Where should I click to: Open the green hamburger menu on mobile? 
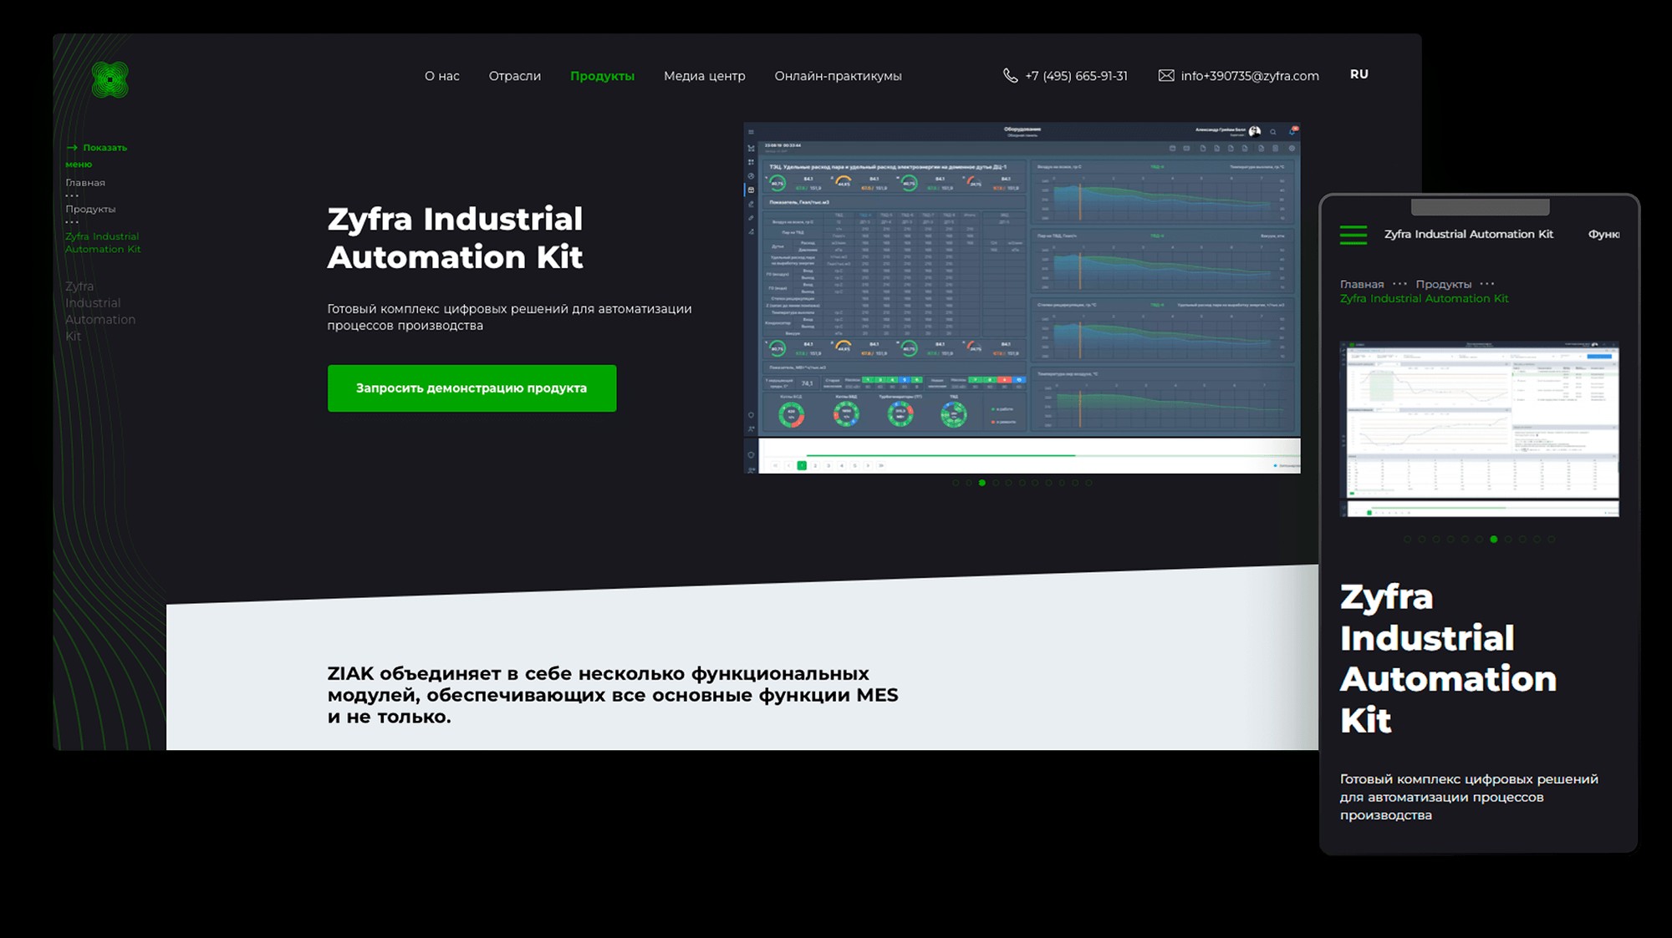1353,235
